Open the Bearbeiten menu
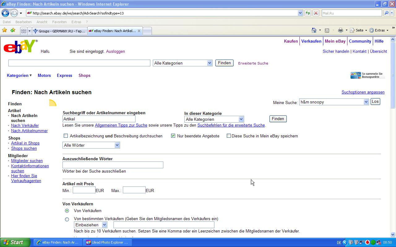Viewport: 396px width, 247px height. [x=24, y=22]
